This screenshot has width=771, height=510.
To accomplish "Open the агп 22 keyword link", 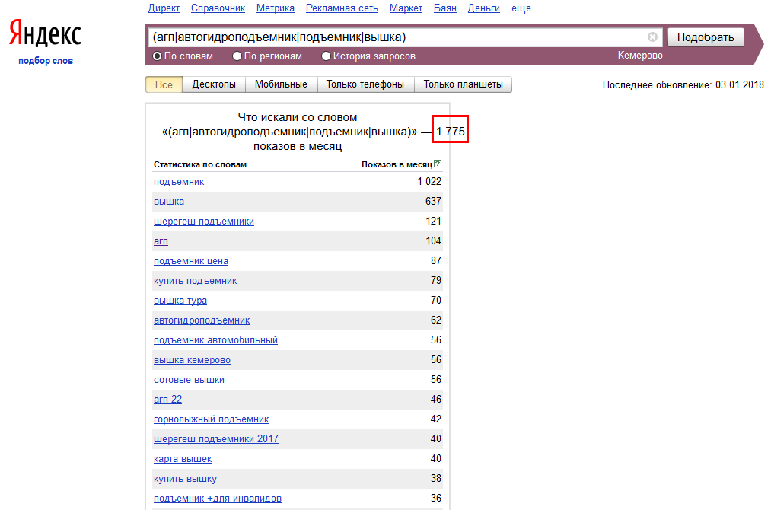I will point(167,400).
